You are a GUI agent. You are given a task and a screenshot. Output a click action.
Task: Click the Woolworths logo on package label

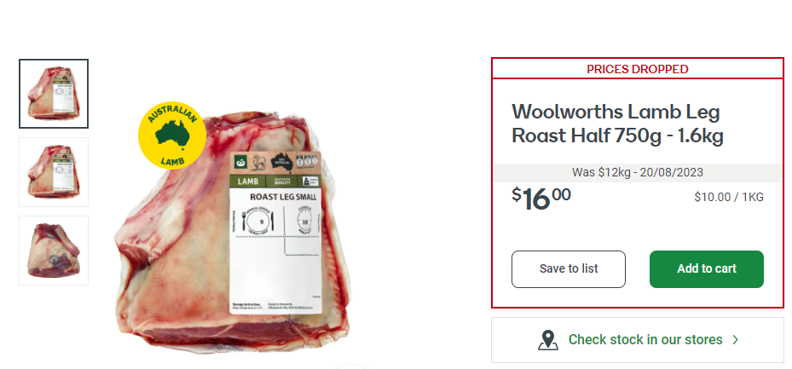point(240,163)
